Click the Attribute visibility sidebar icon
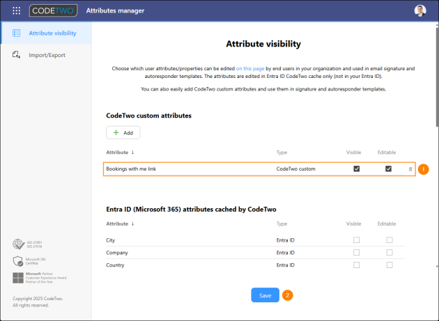 (16, 33)
